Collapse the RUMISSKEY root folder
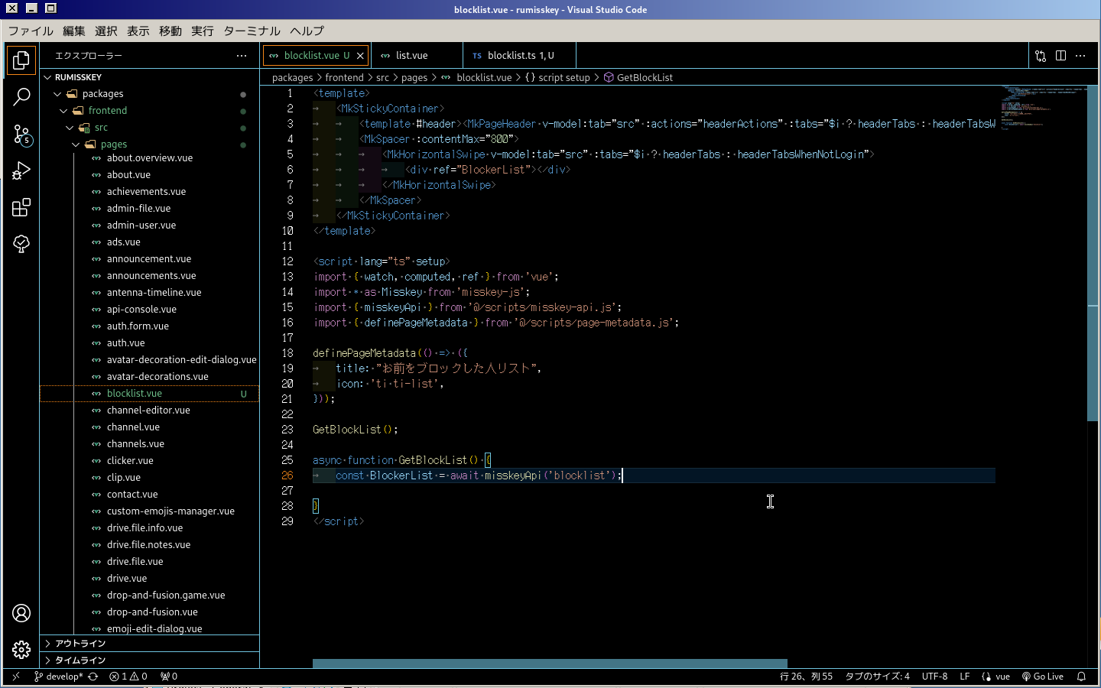 click(x=149, y=77)
